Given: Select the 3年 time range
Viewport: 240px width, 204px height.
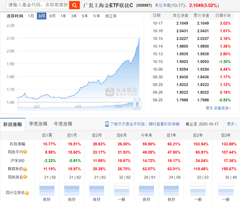Looking at the screenshot, I should click(x=74, y=16).
